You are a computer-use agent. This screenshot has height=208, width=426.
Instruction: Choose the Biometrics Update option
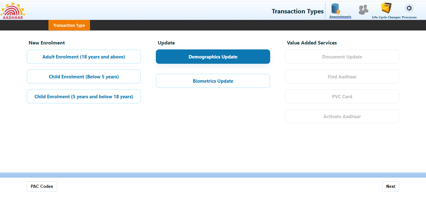click(x=213, y=81)
